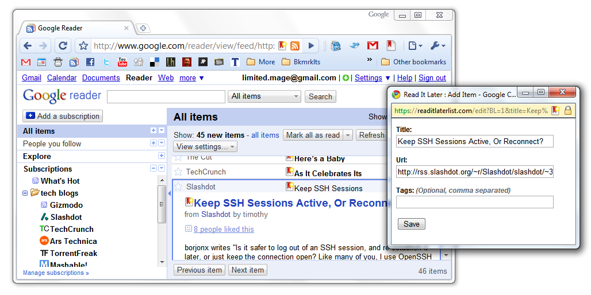The width and height of the screenshot is (591, 295).
Task: Click the Google Reader search input box
Action: click(x=166, y=96)
